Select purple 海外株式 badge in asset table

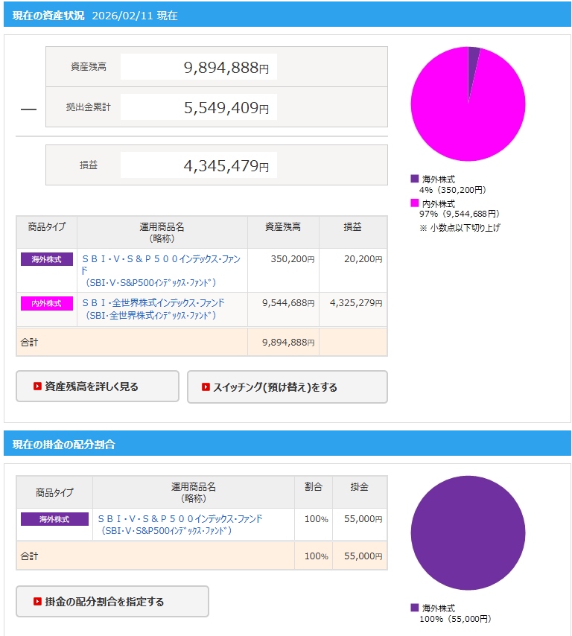click(46, 259)
